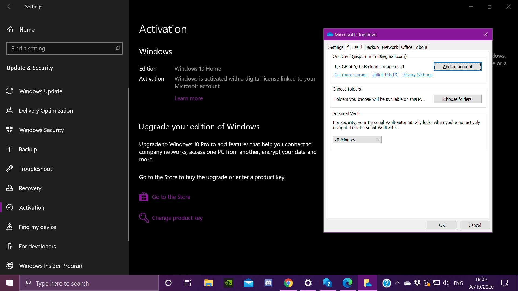The height and width of the screenshot is (291, 518).
Task: Open the notification Action Center
Action: click(505, 283)
